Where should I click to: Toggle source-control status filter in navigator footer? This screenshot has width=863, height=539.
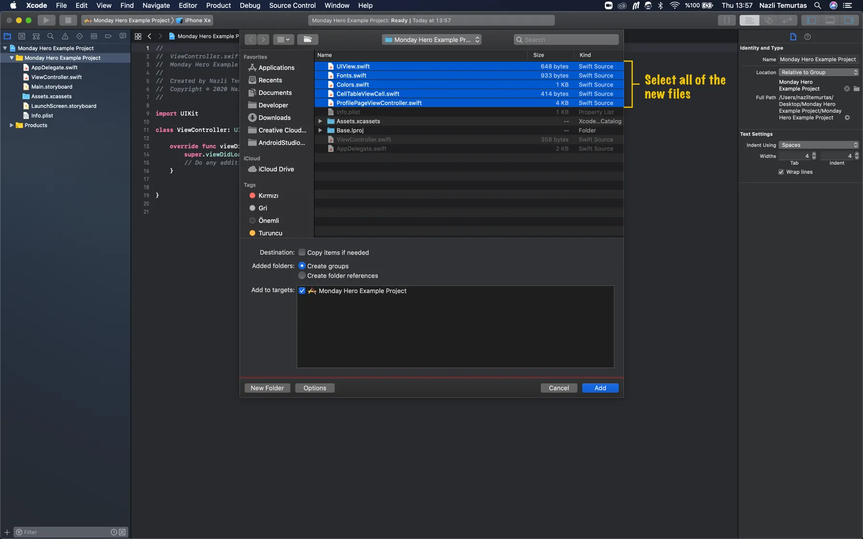[122, 532]
